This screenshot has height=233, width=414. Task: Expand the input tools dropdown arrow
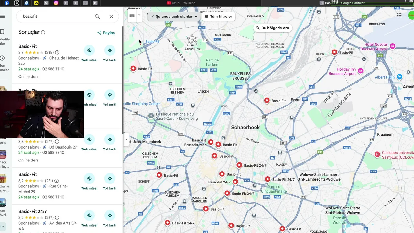[139, 15]
